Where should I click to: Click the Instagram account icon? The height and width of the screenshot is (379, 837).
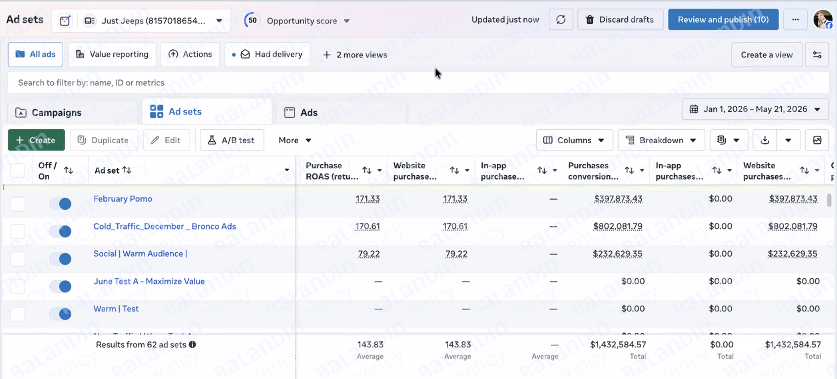click(x=65, y=21)
